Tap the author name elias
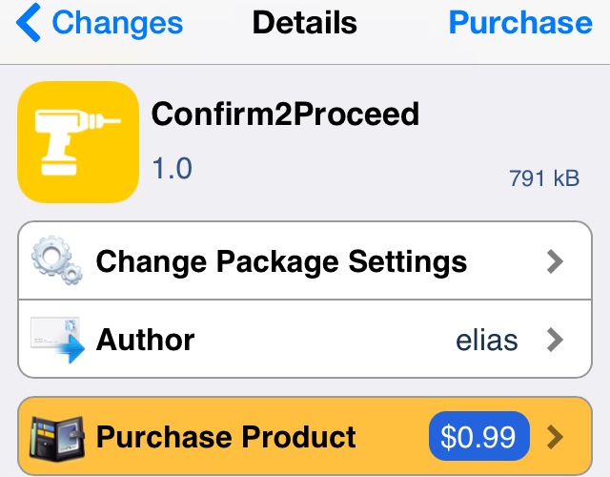This screenshot has height=477, width=610. point(487,341)
